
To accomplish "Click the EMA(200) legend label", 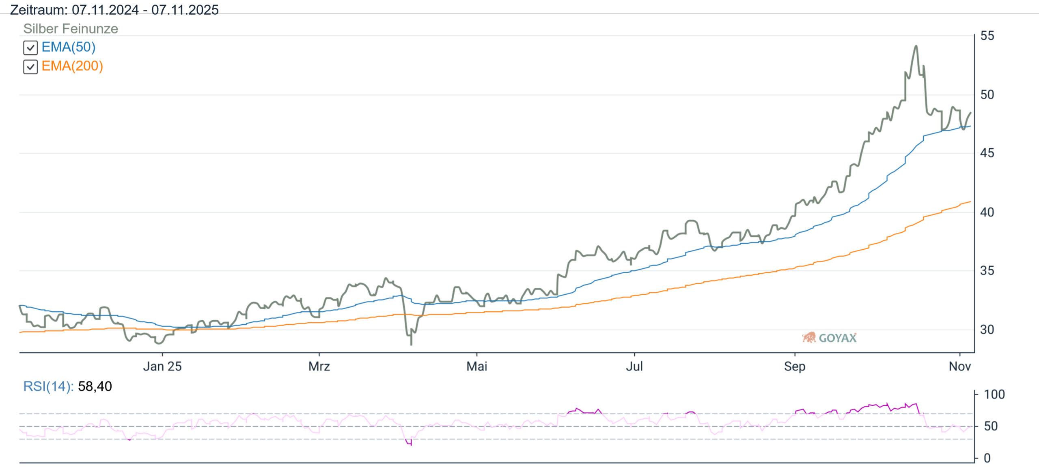I will click(x=72, y=66).
